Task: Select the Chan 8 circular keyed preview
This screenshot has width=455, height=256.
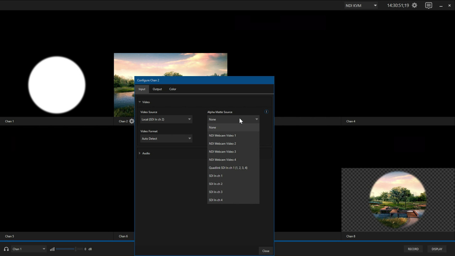Action: point(398,200)
